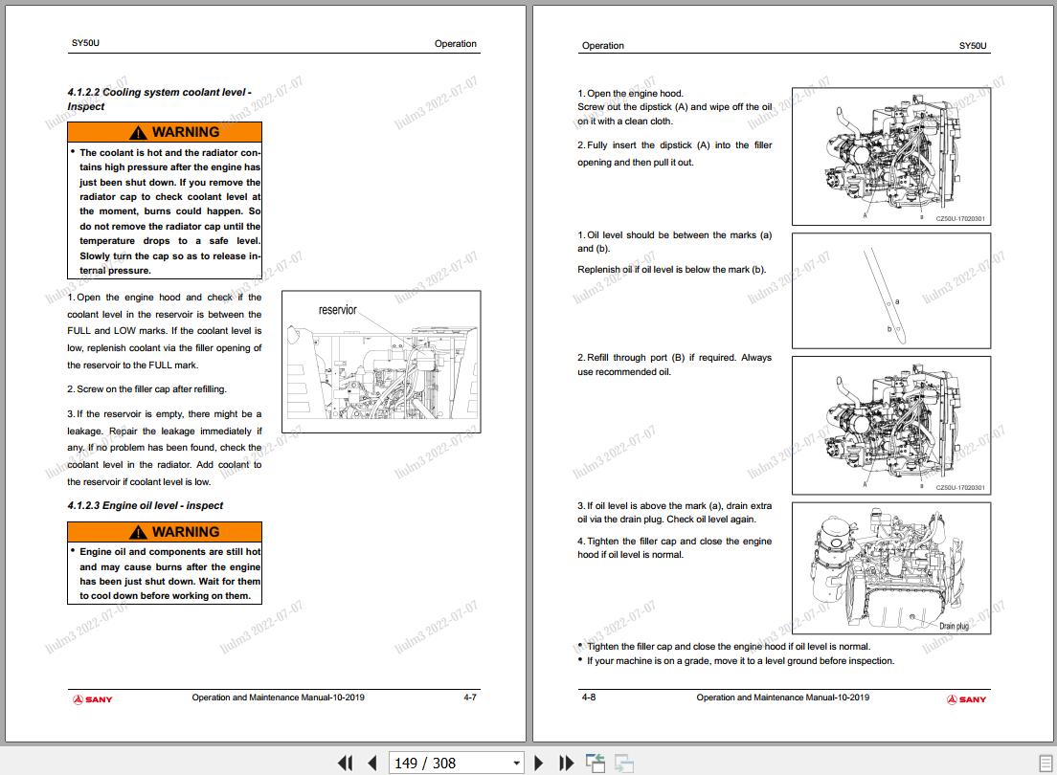Click the text 'Replenish oil if oil level is below the mark (b).'
1057x775 pixels.
[x=671, y=270]
